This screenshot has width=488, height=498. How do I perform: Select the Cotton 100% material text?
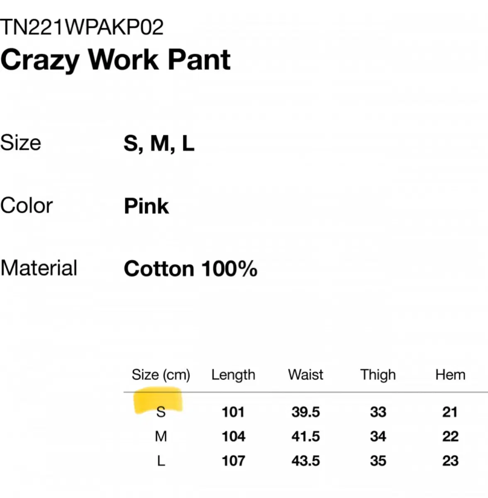pos(190,269)
